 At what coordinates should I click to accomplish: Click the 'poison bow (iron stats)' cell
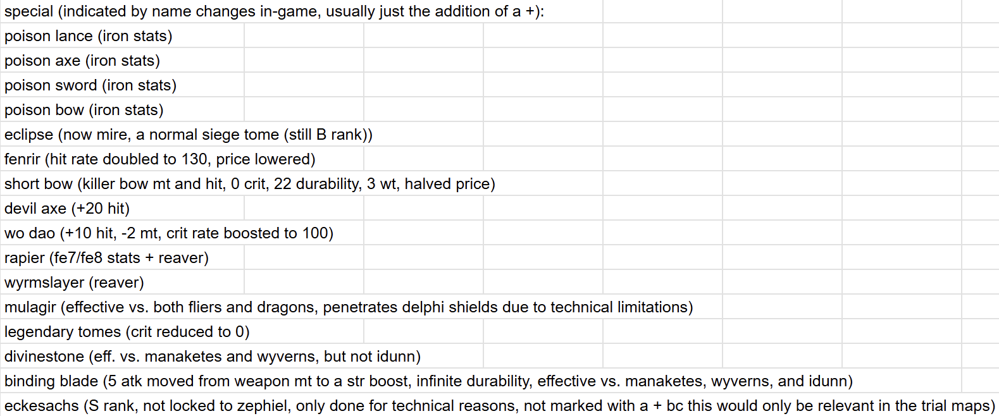point(84,110)
